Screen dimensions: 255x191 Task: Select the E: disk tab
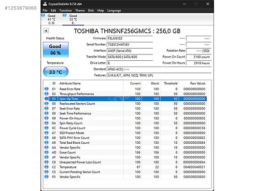(x=73, y=19)
